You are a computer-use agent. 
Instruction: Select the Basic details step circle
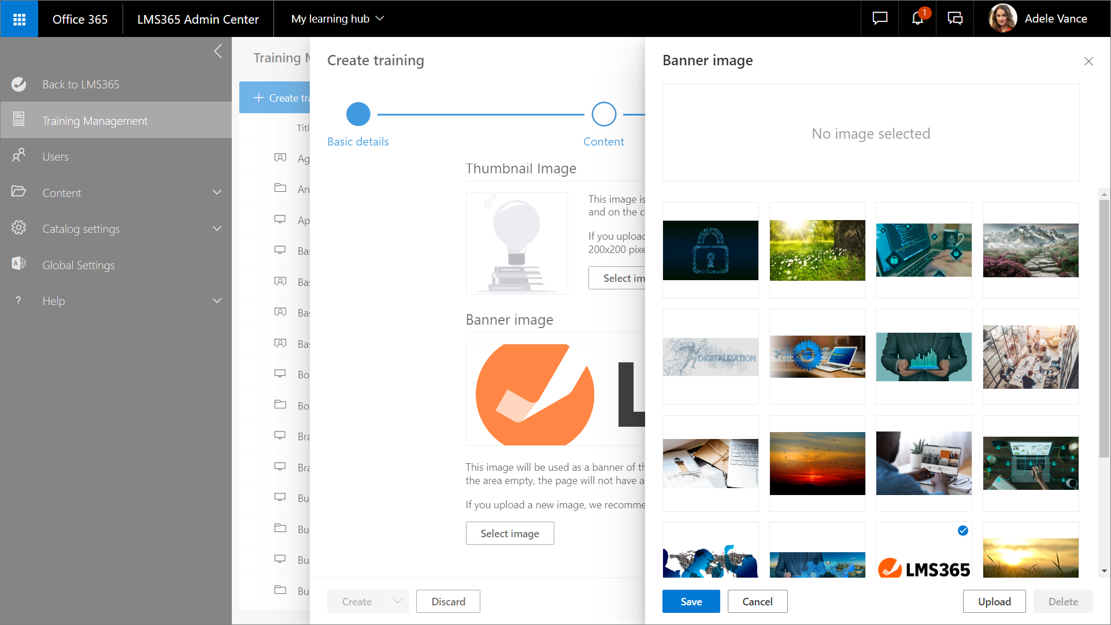[x=358, y=114]
